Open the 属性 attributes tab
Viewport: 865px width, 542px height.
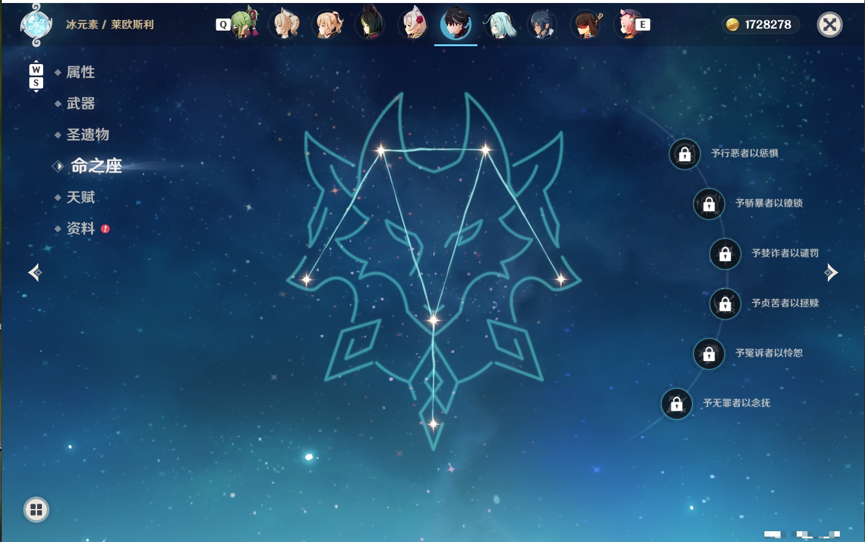[x=80, y=72]
